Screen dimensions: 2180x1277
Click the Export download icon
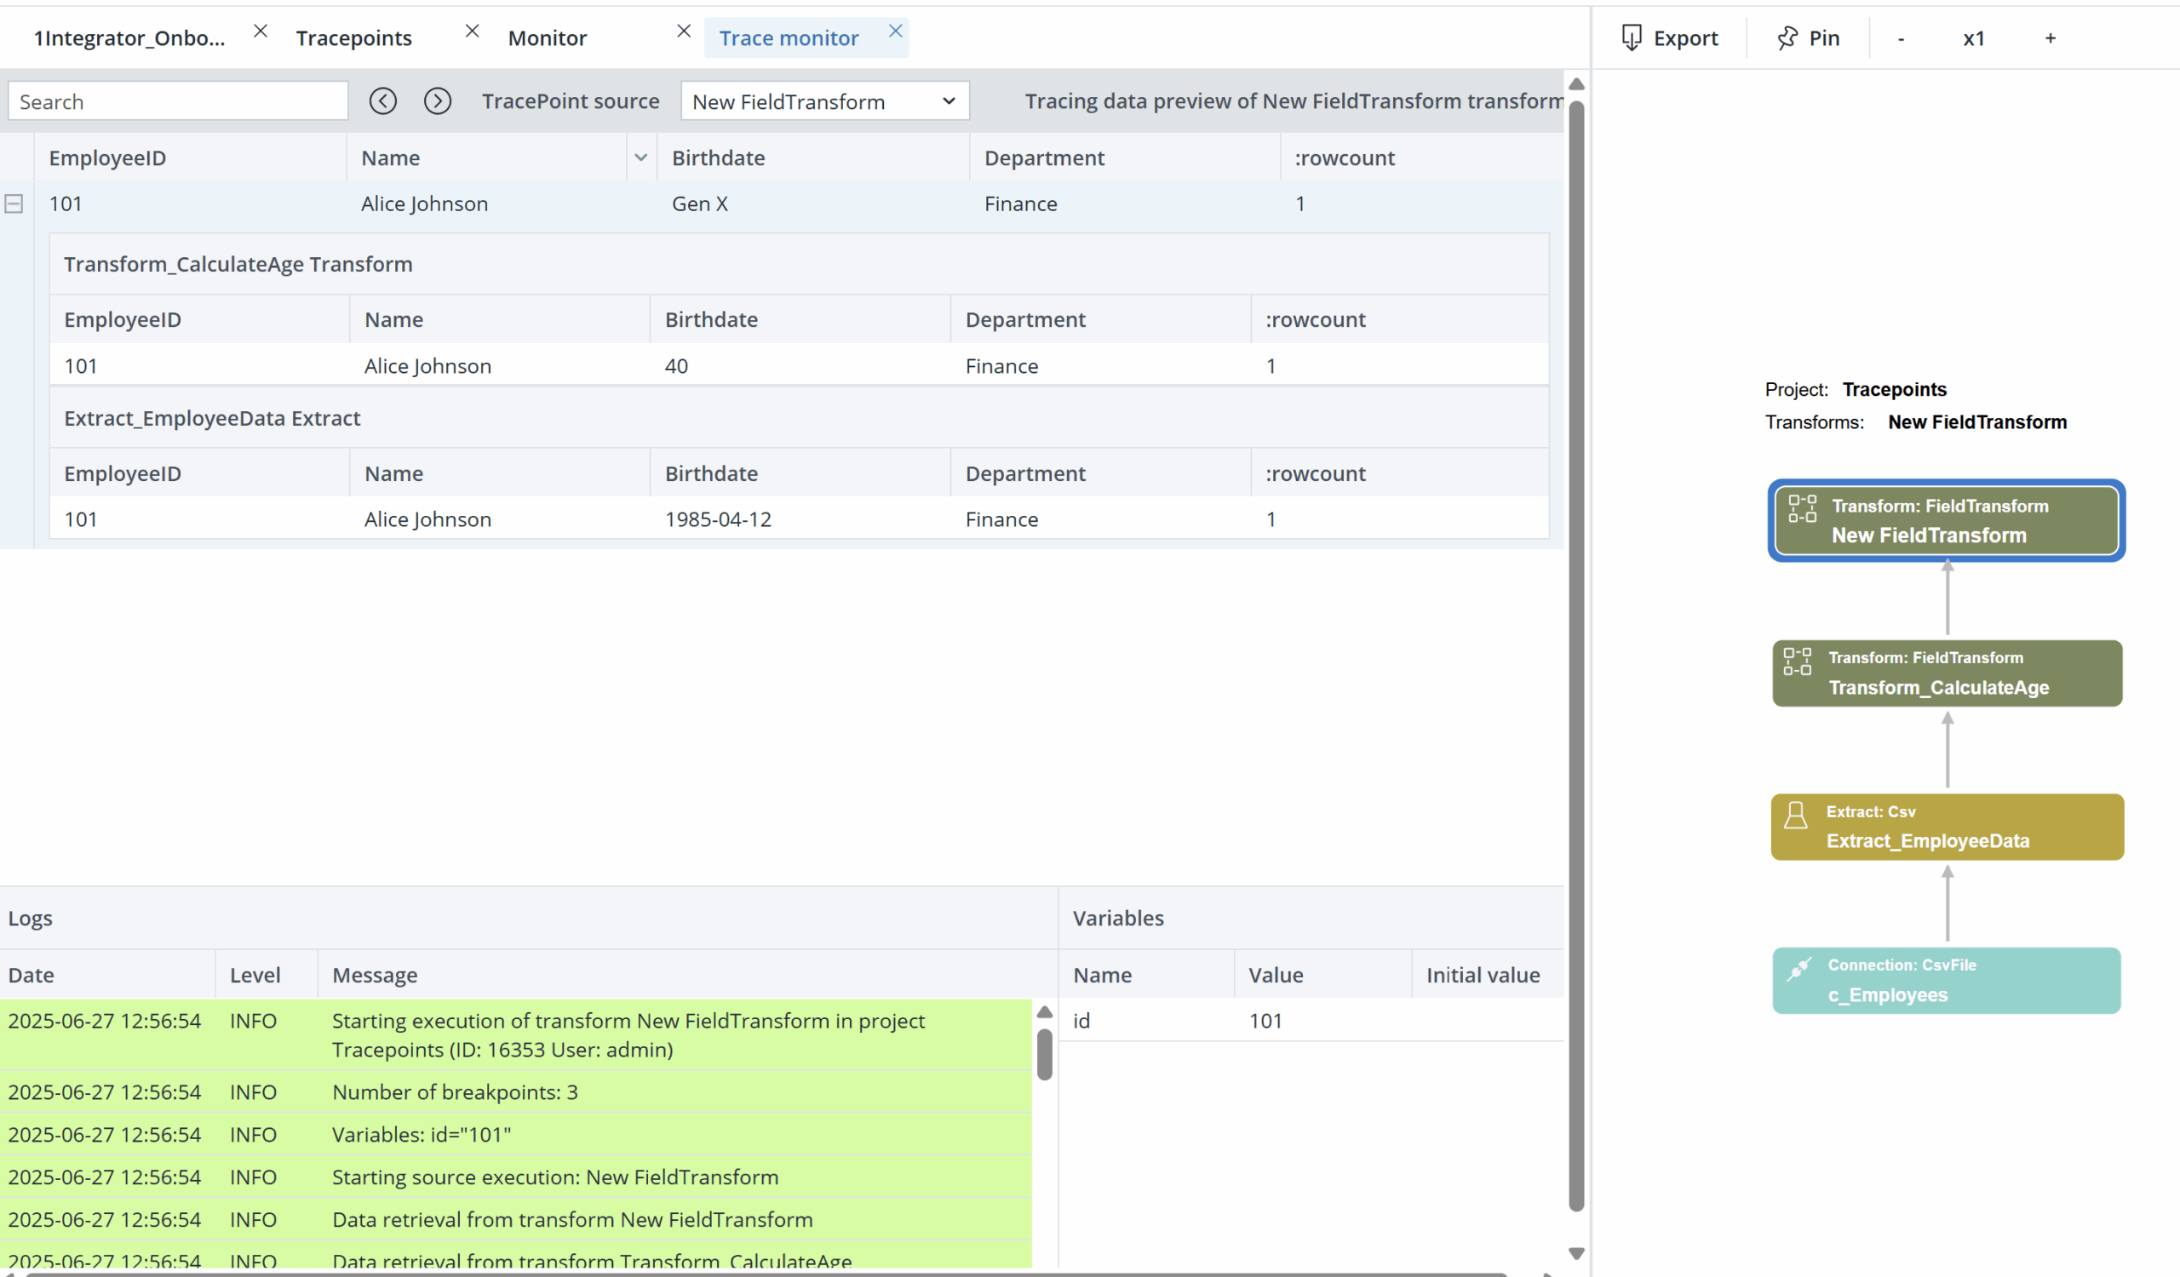tap(1632, 37)
